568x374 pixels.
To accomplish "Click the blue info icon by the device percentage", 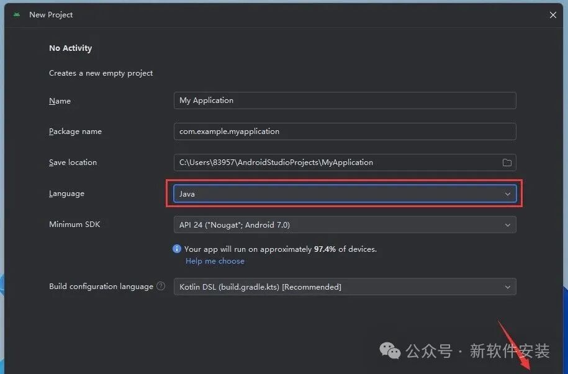I will 177,249.
